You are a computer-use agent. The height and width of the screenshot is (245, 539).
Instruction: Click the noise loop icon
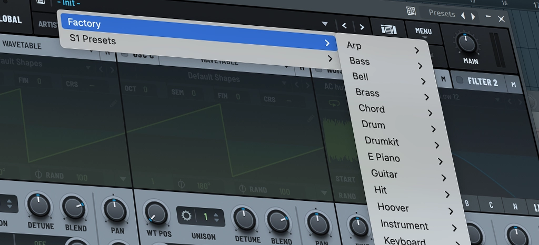point(334,103)
